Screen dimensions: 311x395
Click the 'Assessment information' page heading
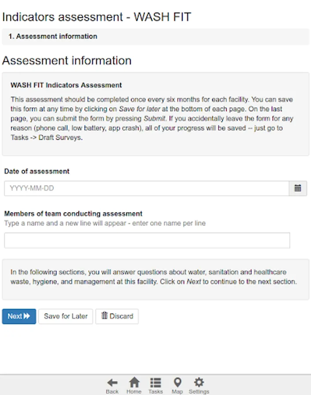click(x=67, y=61)
